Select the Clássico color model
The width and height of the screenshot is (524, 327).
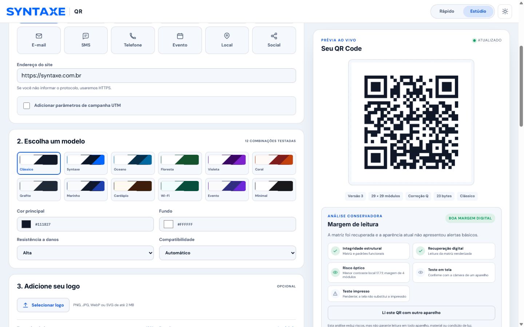click(x=39, y=163)
